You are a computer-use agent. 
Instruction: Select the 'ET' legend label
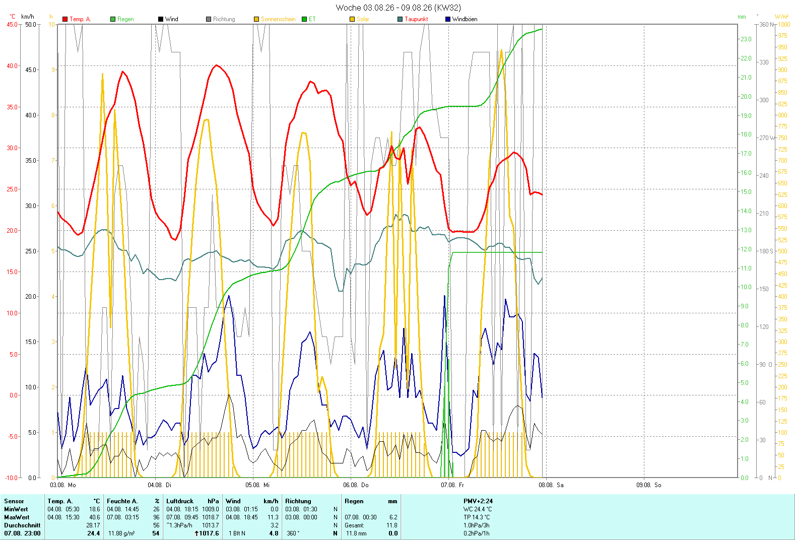click(x=312, y=19)
